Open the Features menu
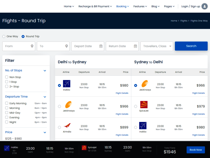This screenshot has width=210, height=158. (x=140, y=6)
